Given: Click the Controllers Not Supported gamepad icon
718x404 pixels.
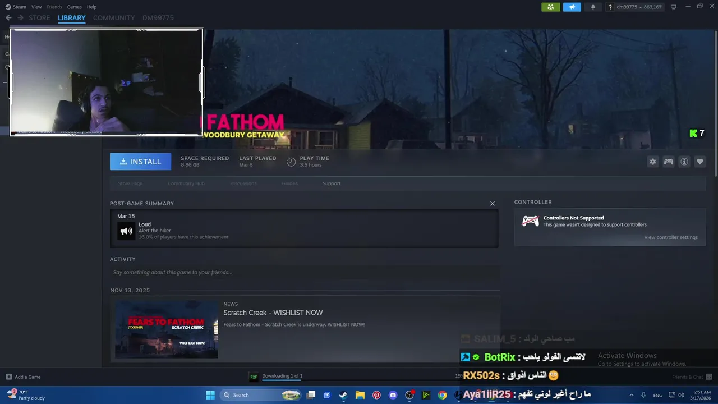Looking at the screenshot, I should pyautogui.click(x=530, y=221).
